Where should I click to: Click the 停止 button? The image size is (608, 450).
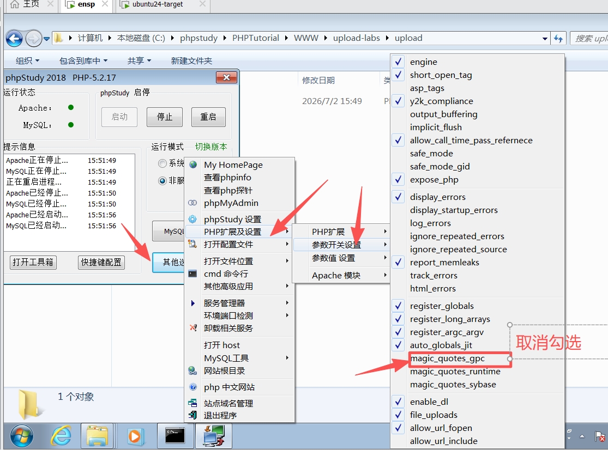click(165, 117)
